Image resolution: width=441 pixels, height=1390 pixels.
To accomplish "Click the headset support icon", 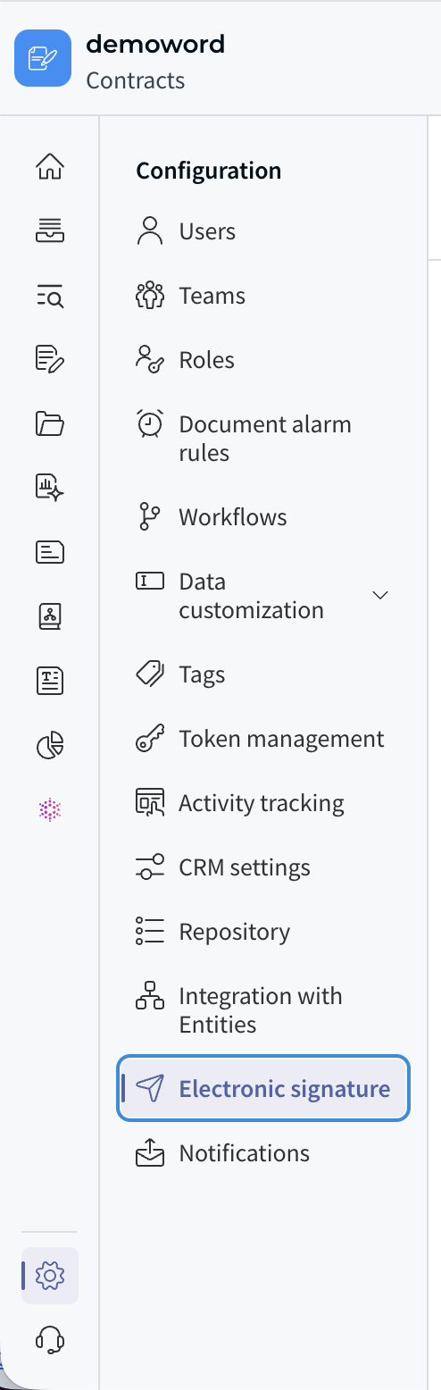I will click(x=50, y=1340).
